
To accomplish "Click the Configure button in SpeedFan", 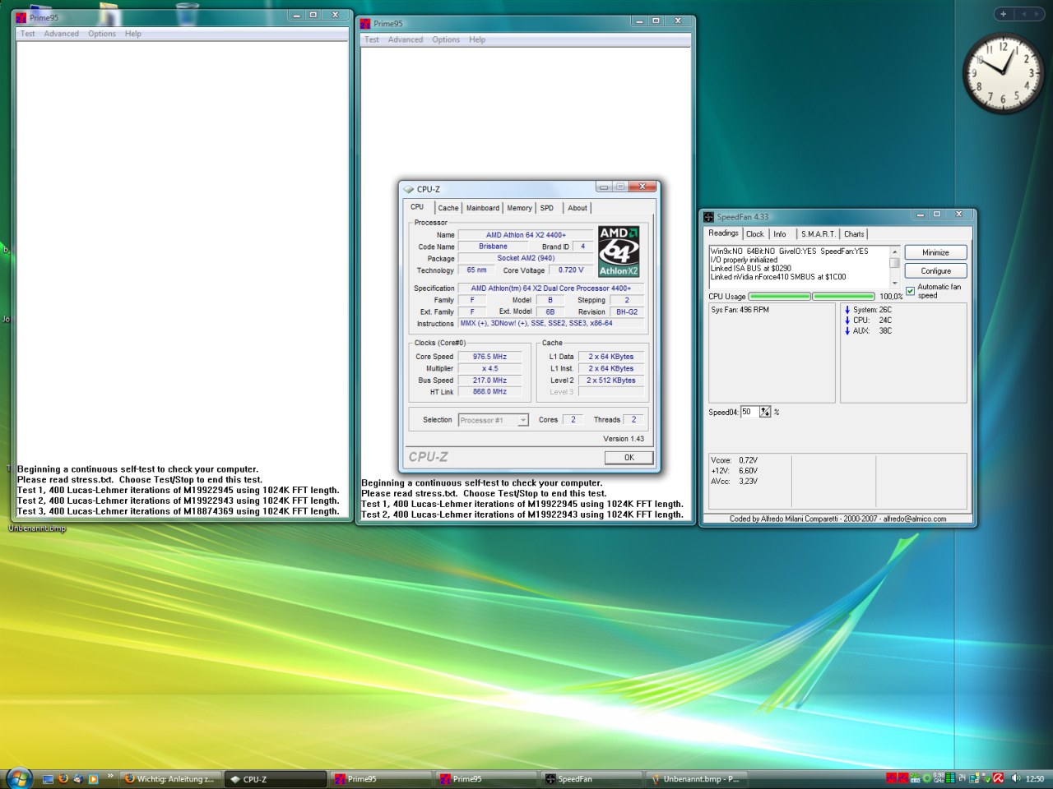I will tap(935, 270).
